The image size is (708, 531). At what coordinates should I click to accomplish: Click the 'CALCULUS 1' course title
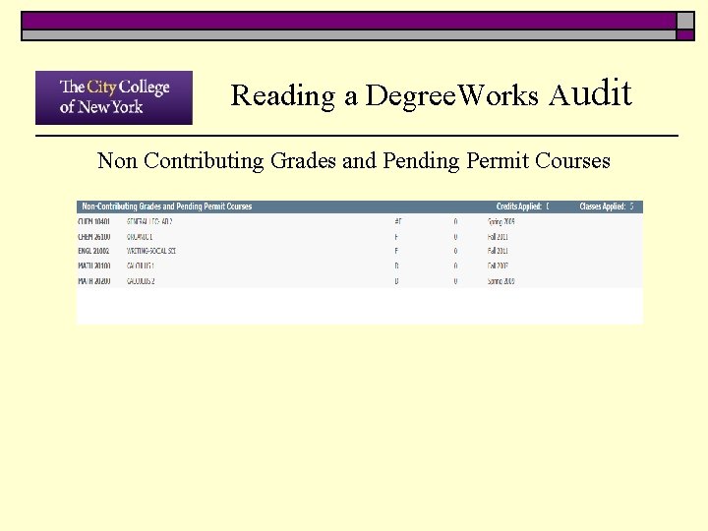pyautogui.click(x=141, y=265)
